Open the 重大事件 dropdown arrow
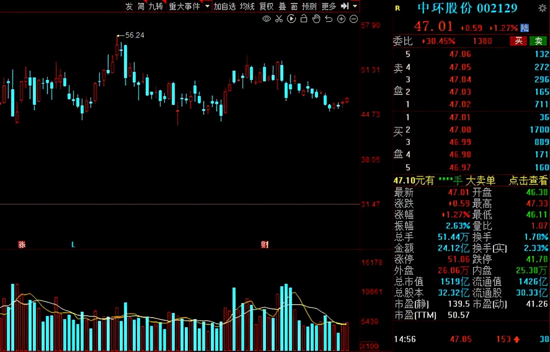550x352 pixels. click(x=207, y=6)
